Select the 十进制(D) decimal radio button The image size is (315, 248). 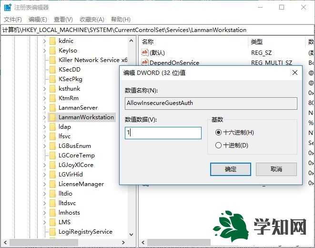[218, 145]
